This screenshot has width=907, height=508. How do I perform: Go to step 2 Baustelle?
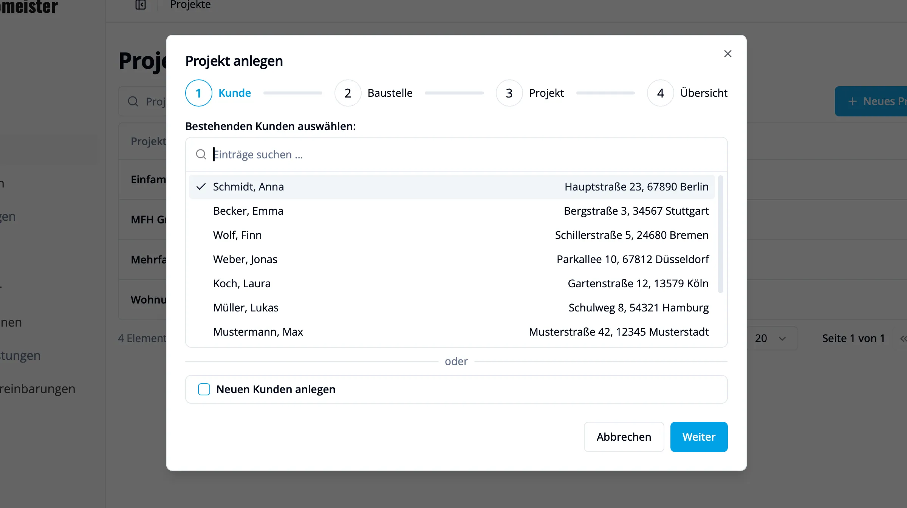tap(373, 93)
